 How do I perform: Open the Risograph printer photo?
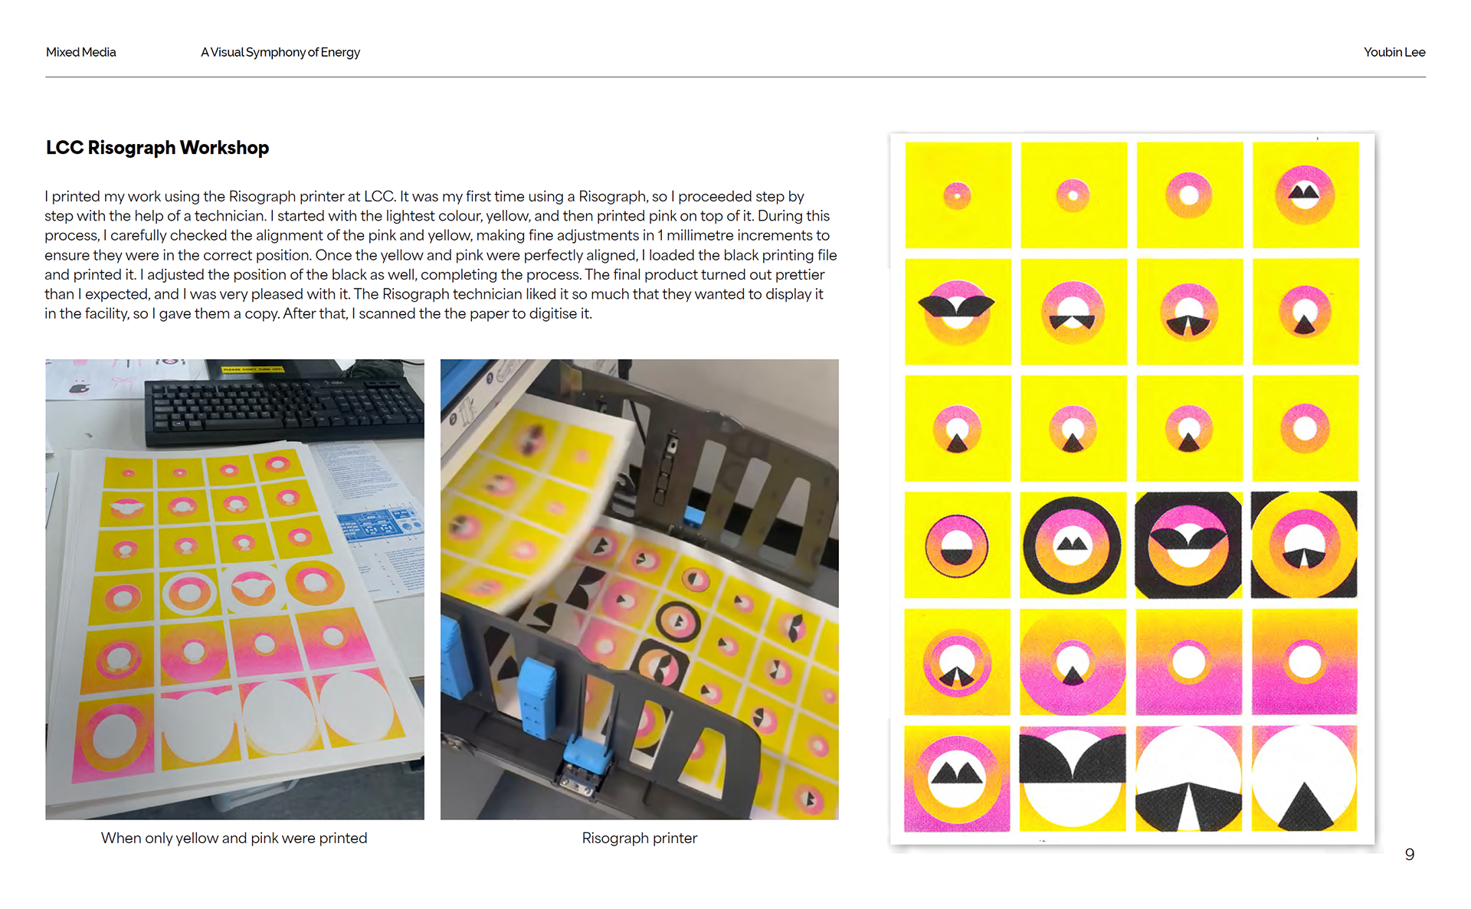coord(640,589)
